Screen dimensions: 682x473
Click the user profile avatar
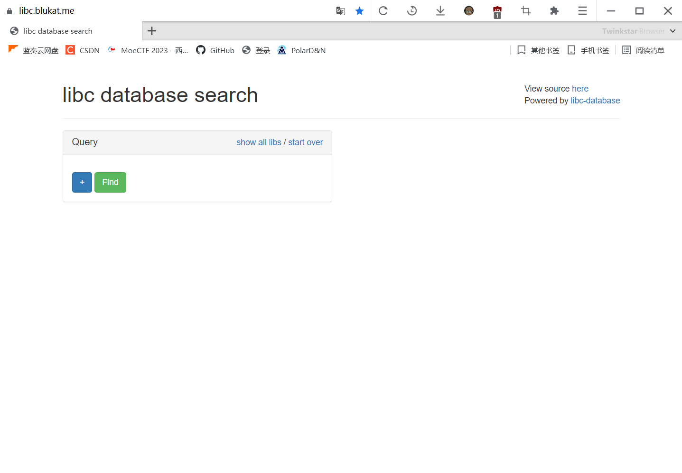(469, 11)
